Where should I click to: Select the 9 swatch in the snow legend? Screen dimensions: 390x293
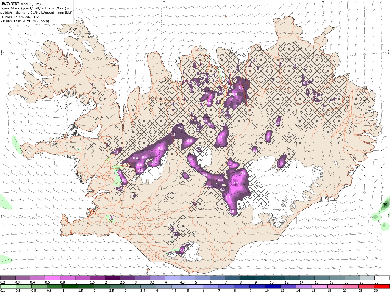click(x=262, y=278)
